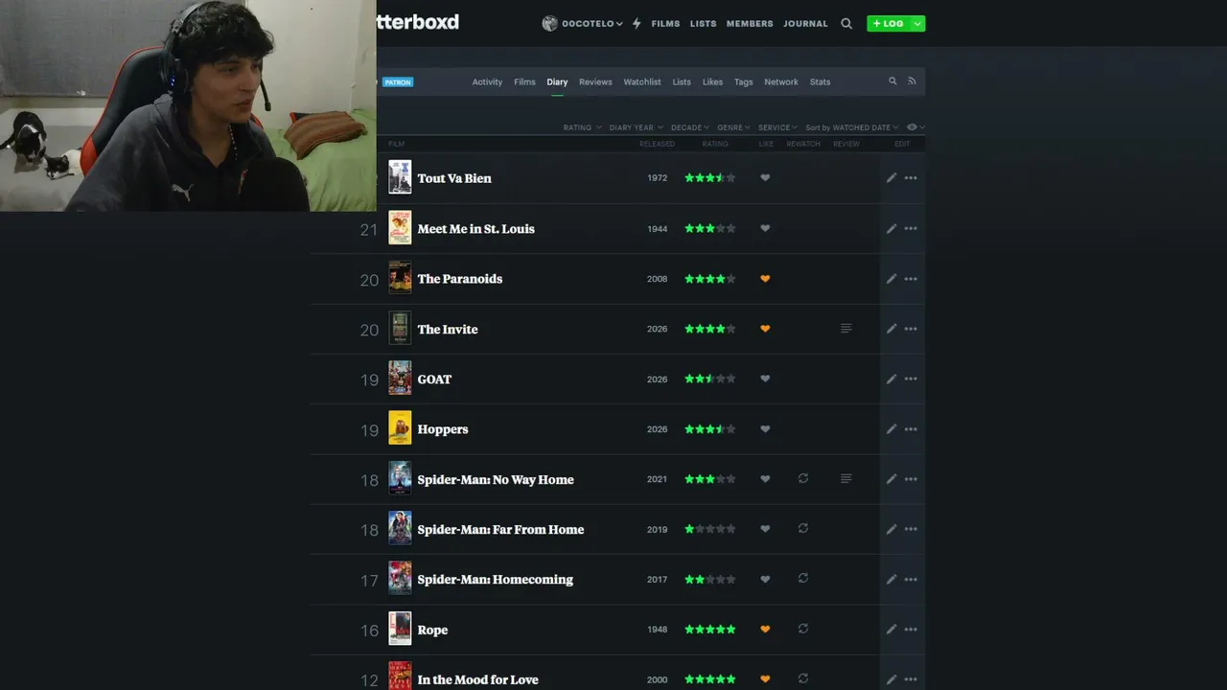Click the rewatch icon for Rope
This screenshot has height=690, width=1227.
[x=803, y=629]
